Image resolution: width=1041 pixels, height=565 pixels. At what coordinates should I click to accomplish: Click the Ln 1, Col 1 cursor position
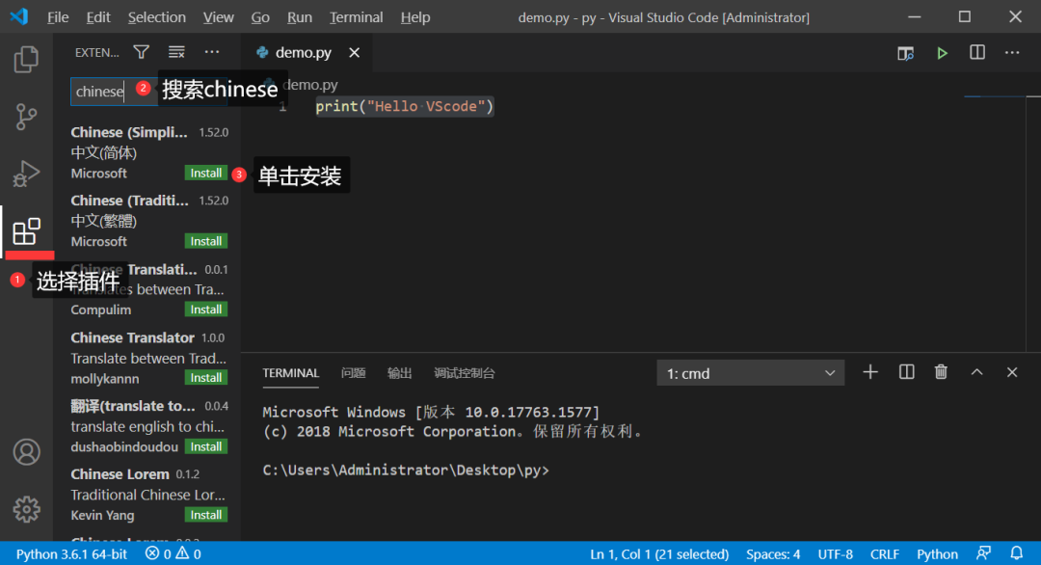click(x=659, y=553)
